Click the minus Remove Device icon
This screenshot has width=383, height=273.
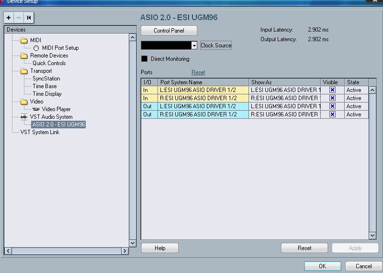pos(19,18)
